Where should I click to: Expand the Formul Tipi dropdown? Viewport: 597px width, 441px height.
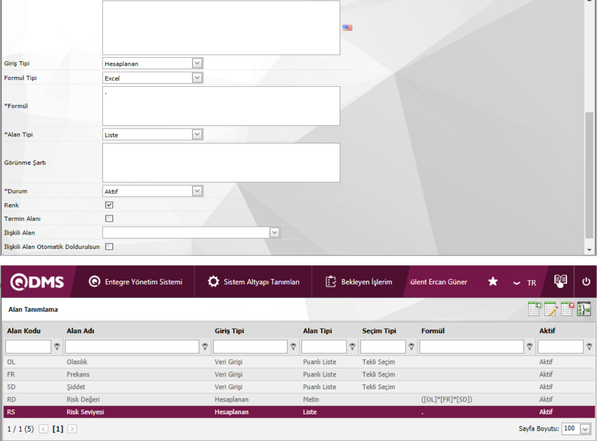coord(197,78)
